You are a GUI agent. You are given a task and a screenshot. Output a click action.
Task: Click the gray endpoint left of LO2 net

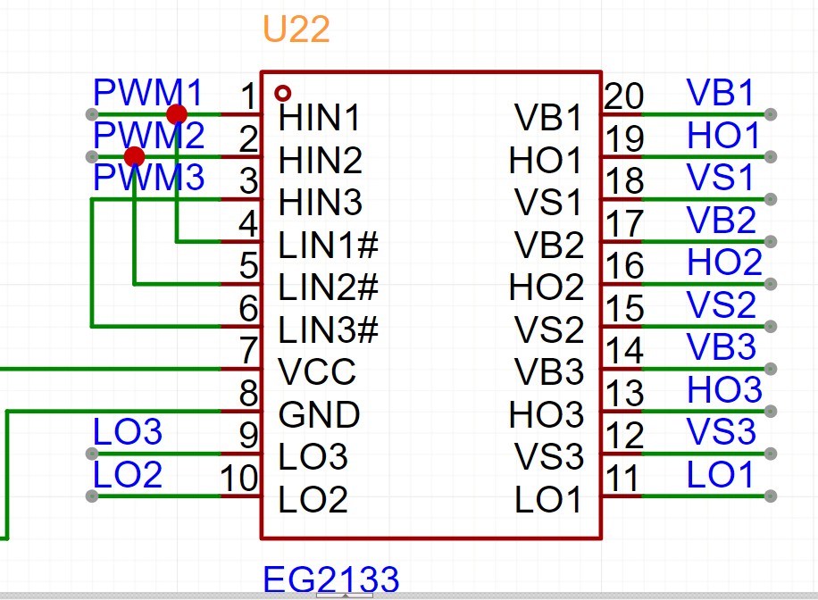90,496
